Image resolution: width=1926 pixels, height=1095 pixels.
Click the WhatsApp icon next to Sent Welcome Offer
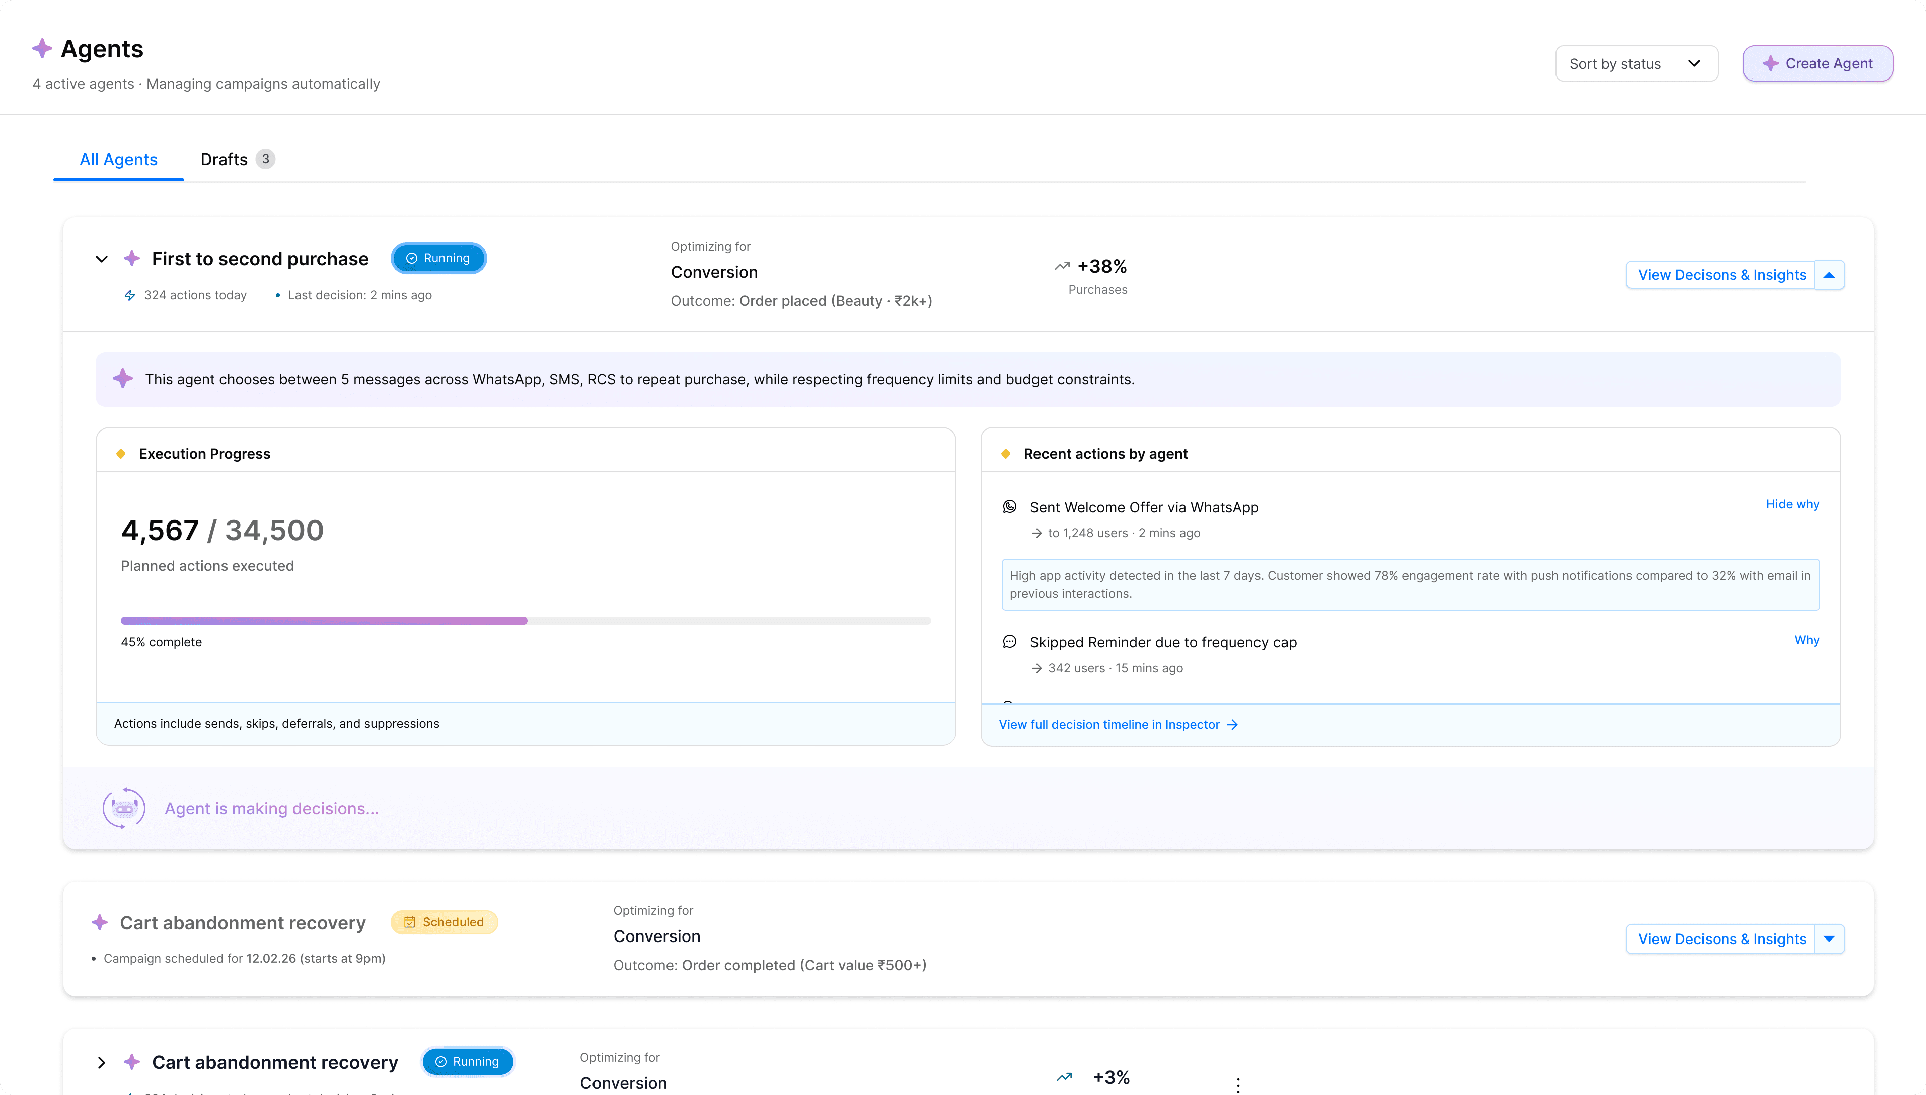click(x=1010, y=507)
